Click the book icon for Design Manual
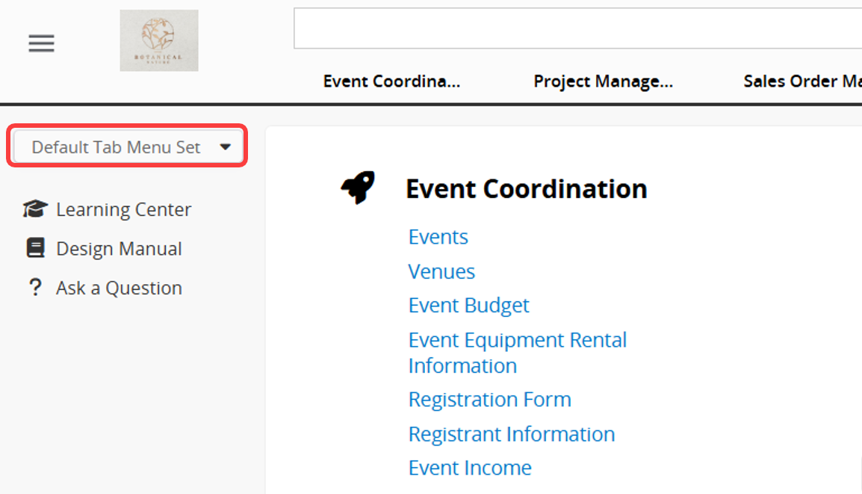The image size is (862, 494). coord(35,249)
